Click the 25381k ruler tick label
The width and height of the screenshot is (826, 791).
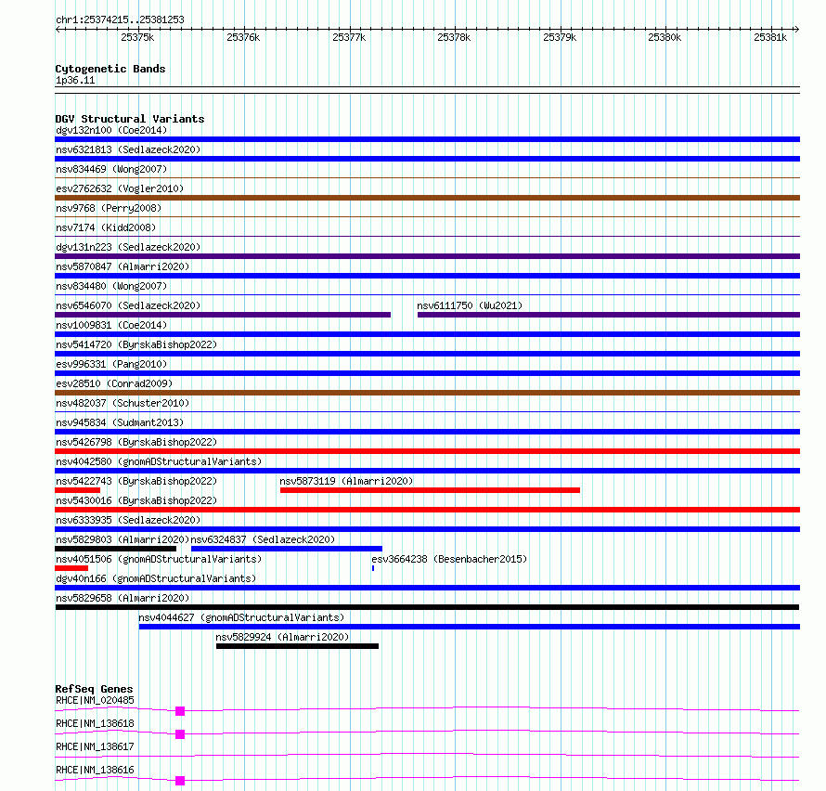(770, 37)
